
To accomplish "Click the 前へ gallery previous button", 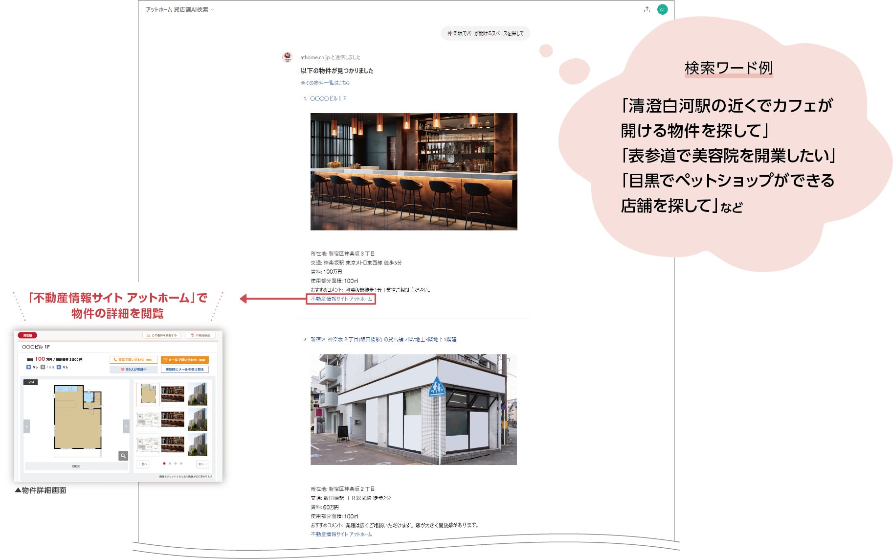I will tap(143, 464).
